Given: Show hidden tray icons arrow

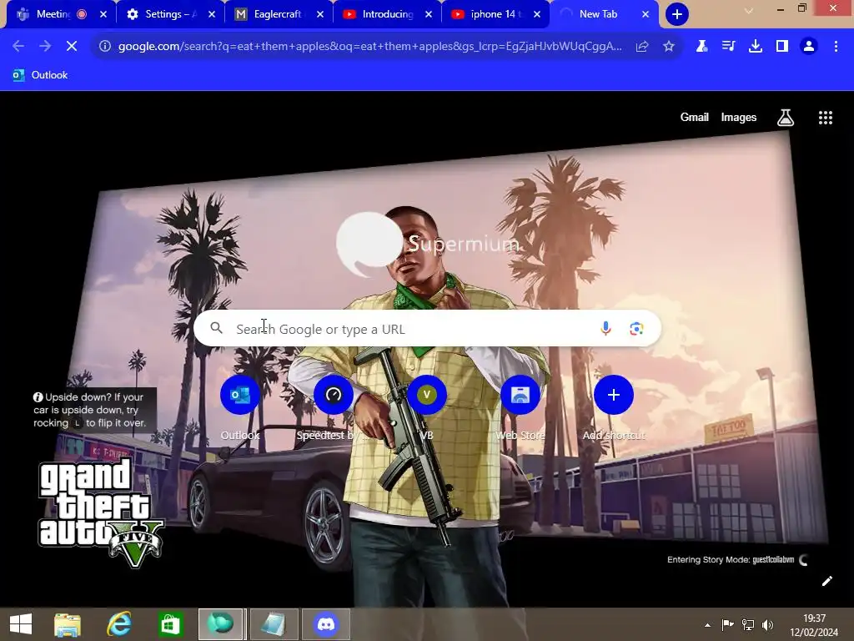Looking at the screenshot, I should (x=707, y=625).
